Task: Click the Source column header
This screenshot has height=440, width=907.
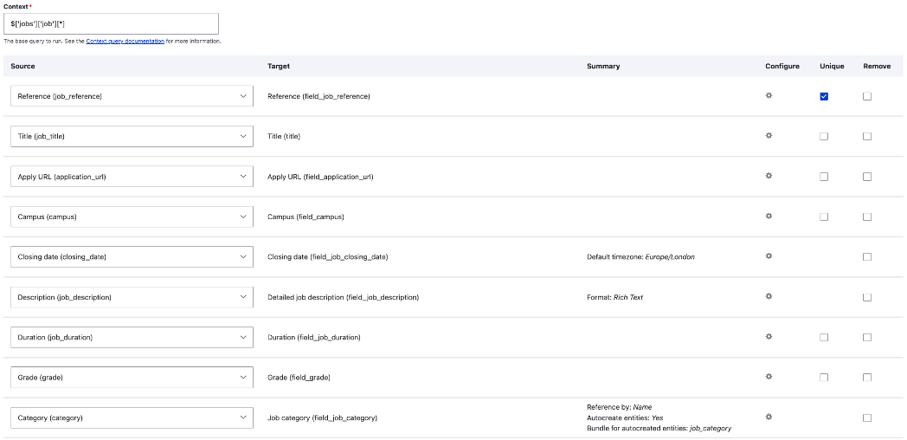Action: (23, 66)
